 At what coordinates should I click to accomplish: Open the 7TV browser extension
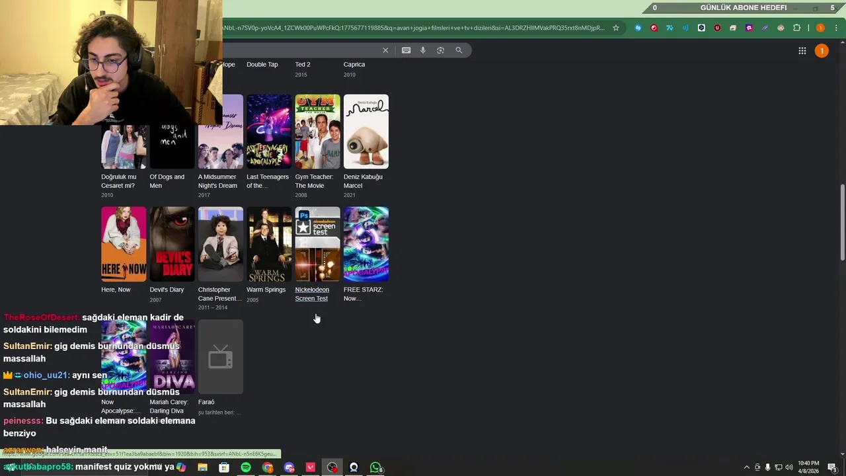pos(670,28)
